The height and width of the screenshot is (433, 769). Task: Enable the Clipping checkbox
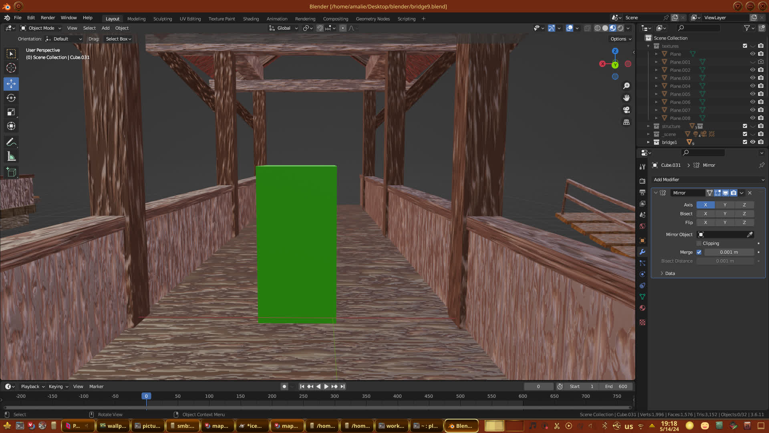(699, 243)
